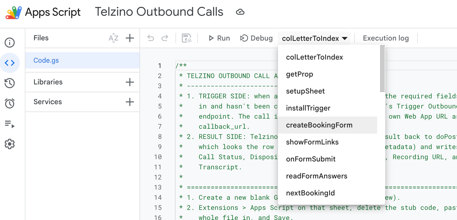457x220 pixels.
Task: Click line number 7 in the gutter
Action: 160,126
